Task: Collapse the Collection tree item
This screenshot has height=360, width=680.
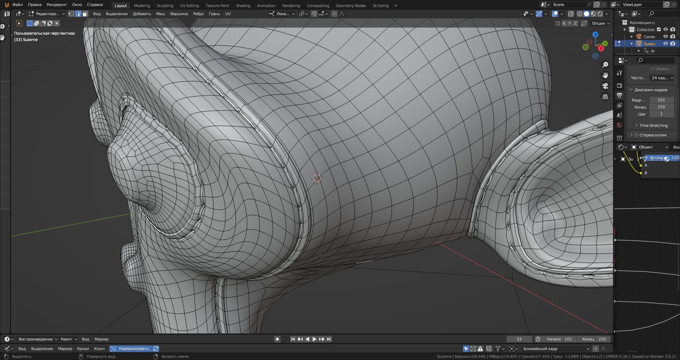Action: 624,30
